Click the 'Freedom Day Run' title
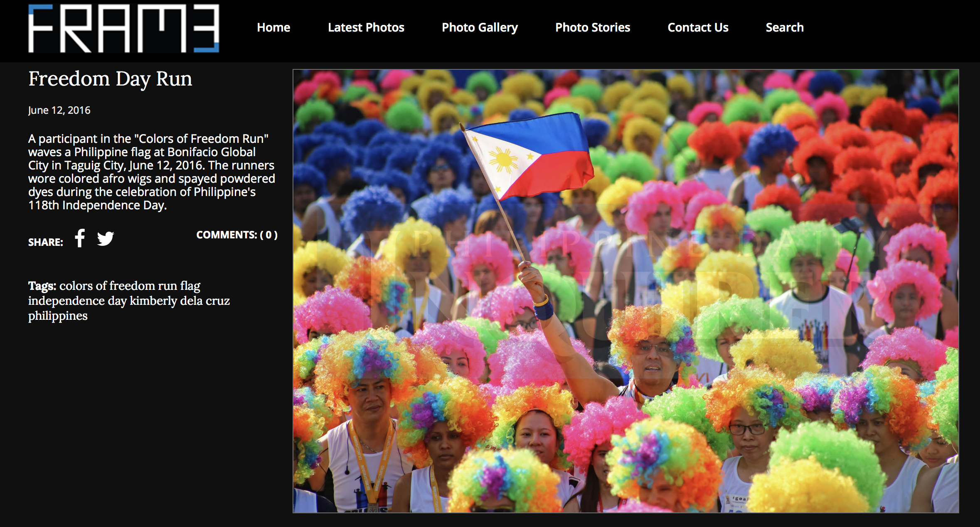 tap(110, 79)
